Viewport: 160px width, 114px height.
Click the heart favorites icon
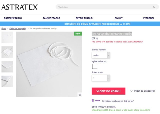coord(131,91)
